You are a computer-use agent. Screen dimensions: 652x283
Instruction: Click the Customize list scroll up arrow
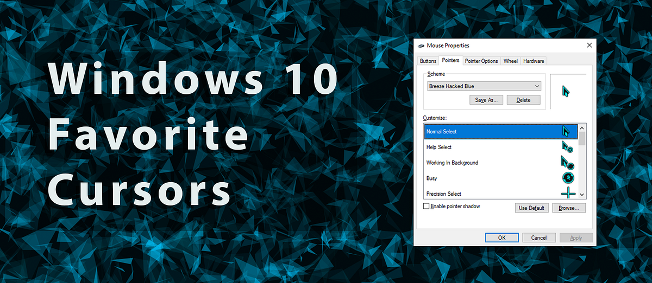(x=582, y=127)
